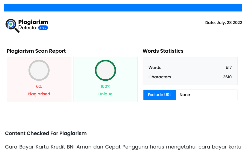Image resolution: width=248 pixels, height=151 pixels.
Task: Click the blue .net badge
Action: click(x=43, y=27)
